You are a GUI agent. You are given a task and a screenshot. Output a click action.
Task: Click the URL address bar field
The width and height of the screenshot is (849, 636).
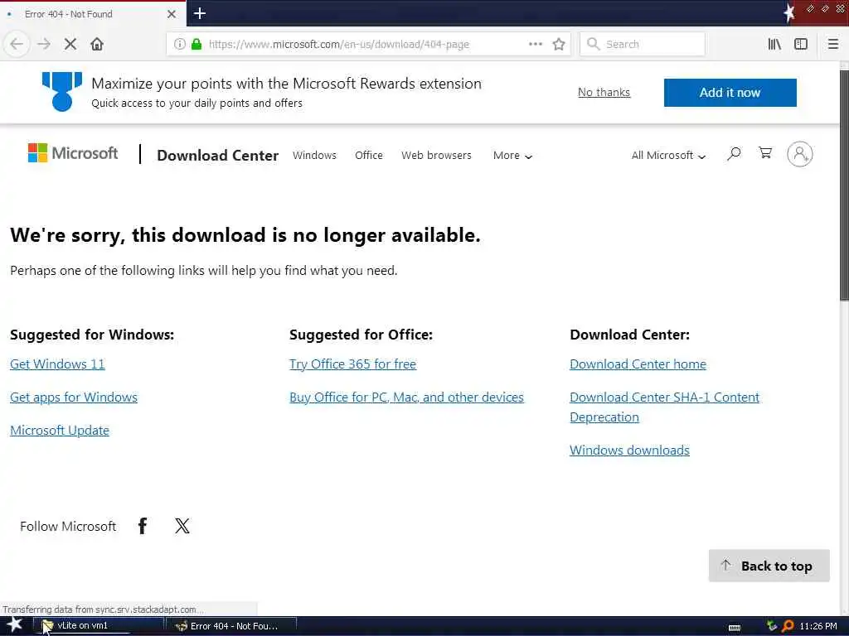(x=368, y=44)
